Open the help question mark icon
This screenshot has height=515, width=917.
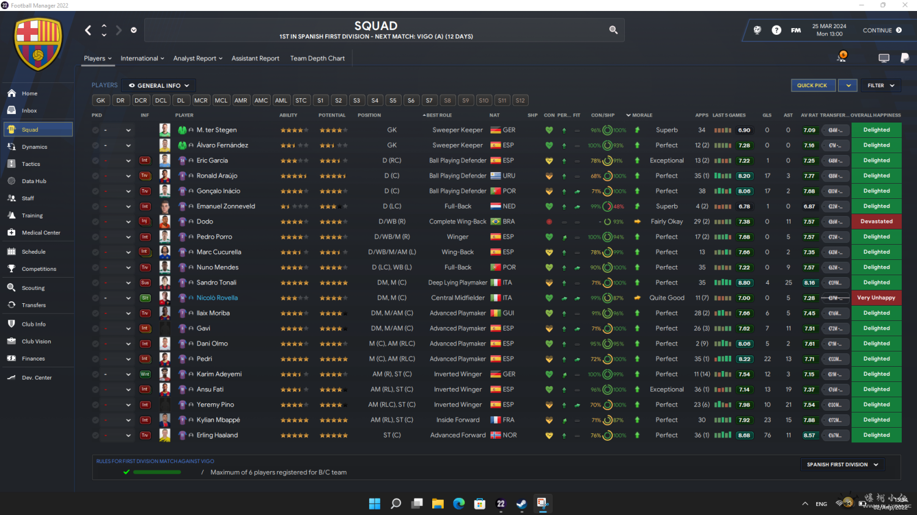coord(776,30)
